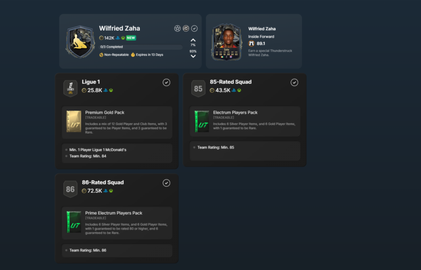Click the 142K total price value
This screenshot has height=270, width=421.
point(109,38)
